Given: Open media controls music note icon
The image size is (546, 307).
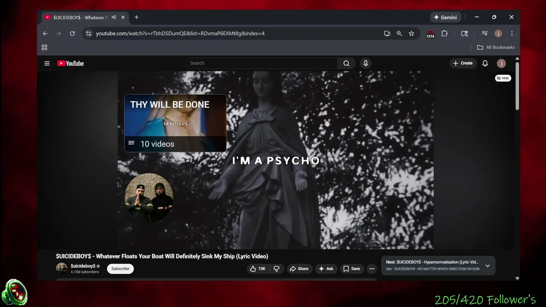Looking at the screenshot, I should click(x=485, y=33).
